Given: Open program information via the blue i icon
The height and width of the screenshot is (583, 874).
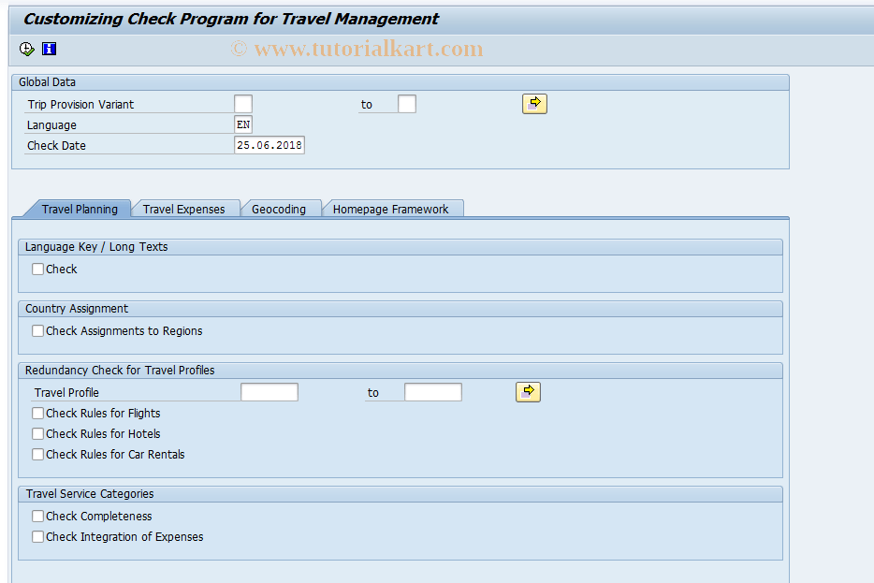Looking at the screenshot, I should pyautogui.click(x=49, y=49).
